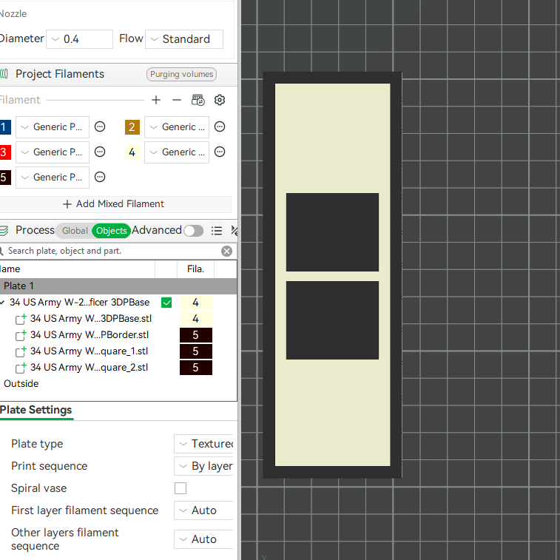The image size is (560, 560).
Task: Click filament 1 blue color swatch
Action: (x=5, y=127)
